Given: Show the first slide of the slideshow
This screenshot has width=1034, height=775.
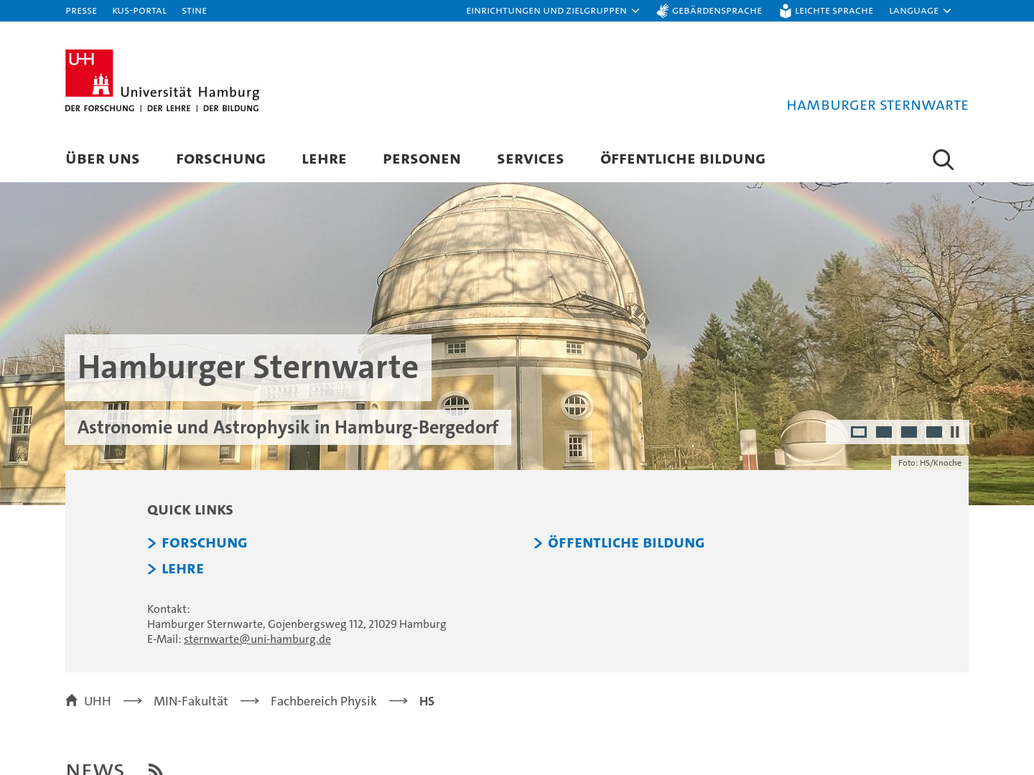Looking at the screenshot, I should pyautogui.click(x=859, y=432).
